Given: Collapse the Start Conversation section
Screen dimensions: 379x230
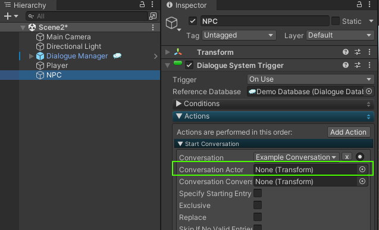Looking at the screenshot, I should [180, 144].
